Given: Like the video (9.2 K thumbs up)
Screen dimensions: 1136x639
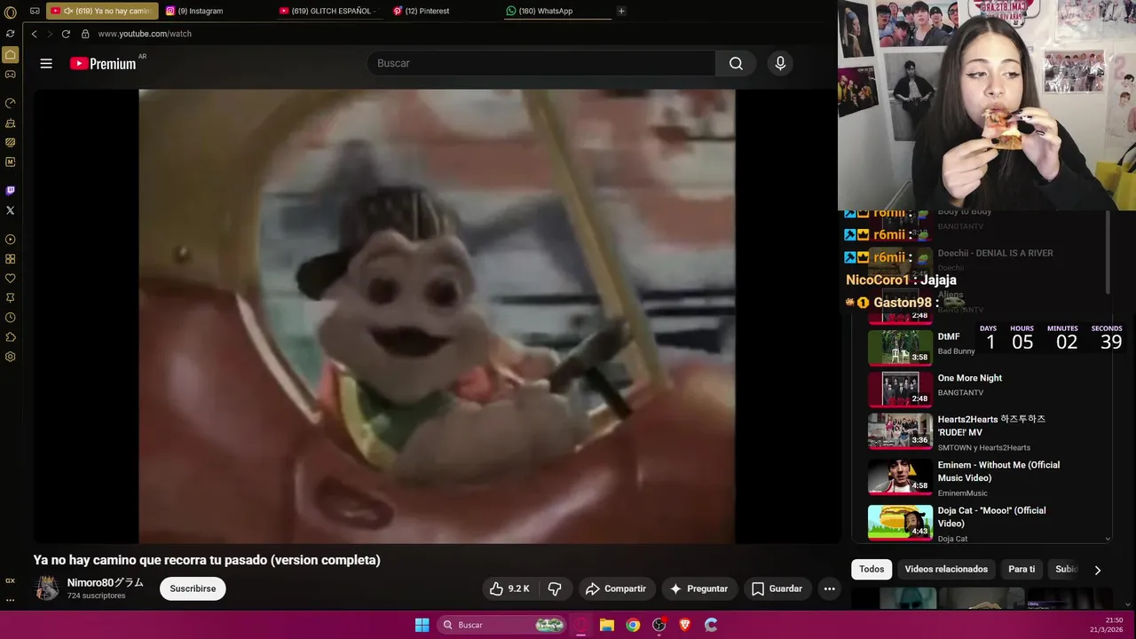Looking at the screenshot, I should [x=509, y=588].
